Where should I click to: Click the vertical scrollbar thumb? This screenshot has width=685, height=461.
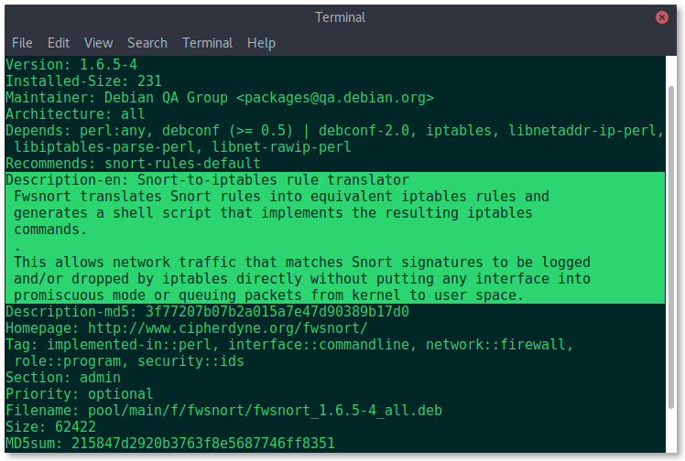[671, 247]
